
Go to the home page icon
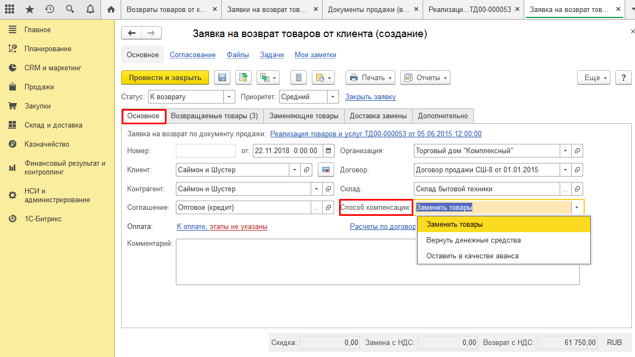(x=111, y=9)
